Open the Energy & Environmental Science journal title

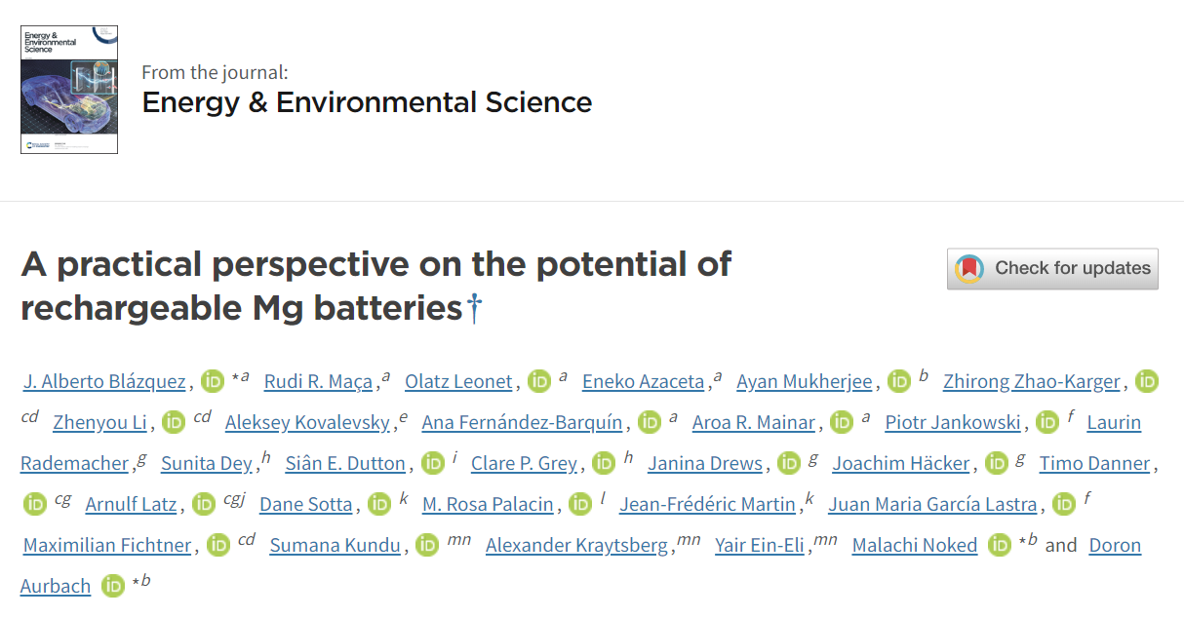(x=367, y=102)
